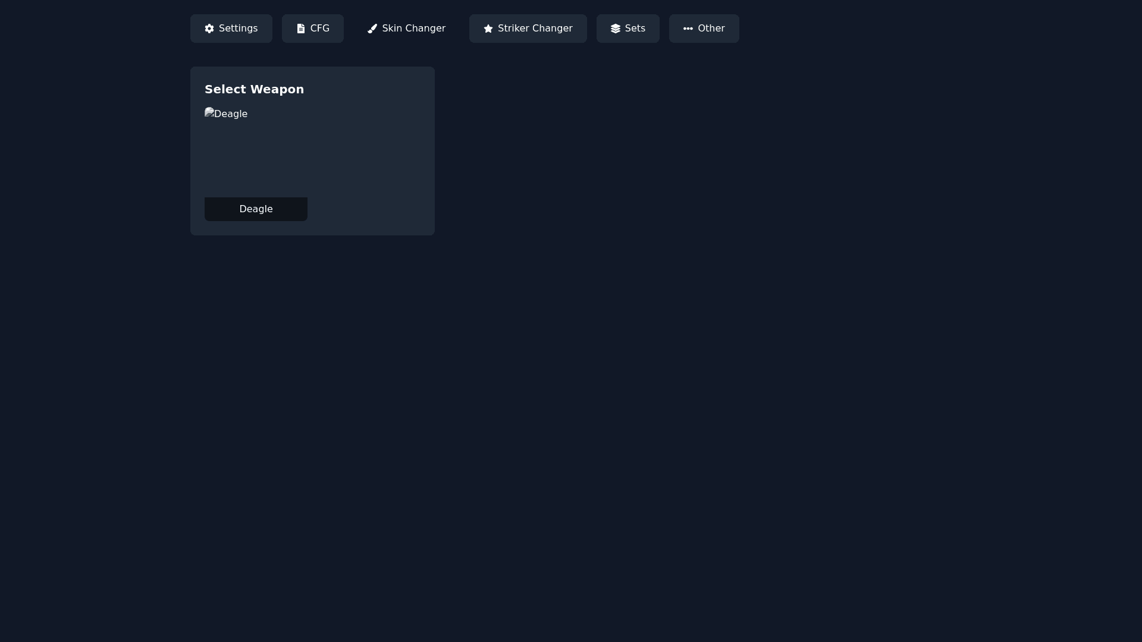Click the star icon on Striker Changer

488,29
